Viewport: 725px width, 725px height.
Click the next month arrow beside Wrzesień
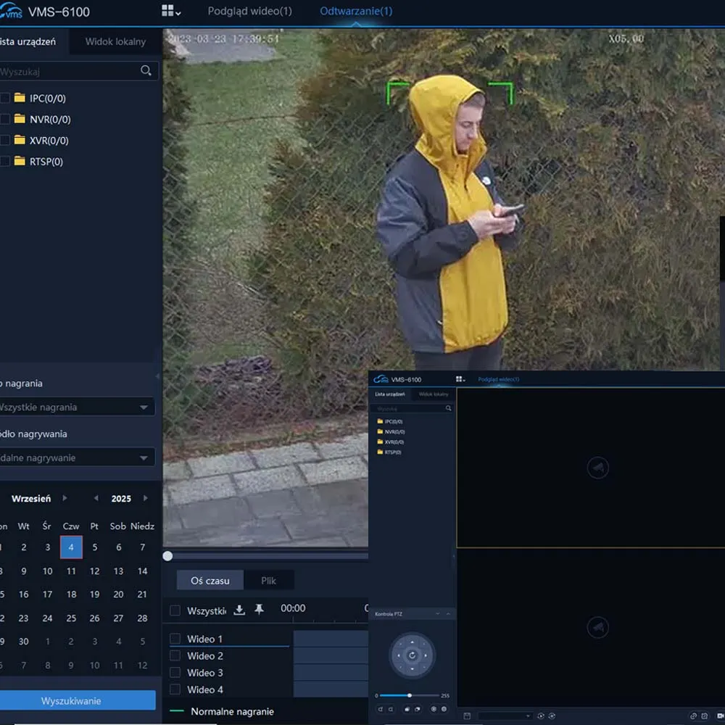65,499
